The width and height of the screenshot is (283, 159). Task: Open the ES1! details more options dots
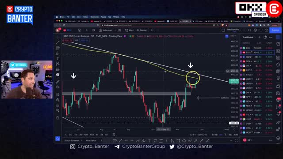271,140
